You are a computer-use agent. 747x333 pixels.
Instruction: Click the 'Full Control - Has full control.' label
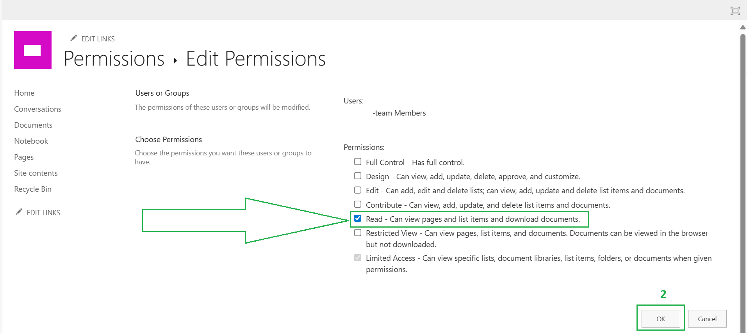tap(415, 162)
